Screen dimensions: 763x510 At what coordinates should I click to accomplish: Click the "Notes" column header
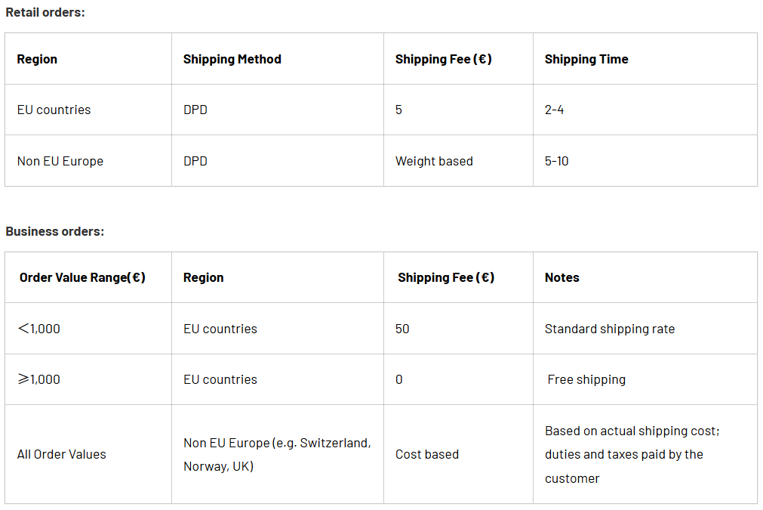coord(561,277)
